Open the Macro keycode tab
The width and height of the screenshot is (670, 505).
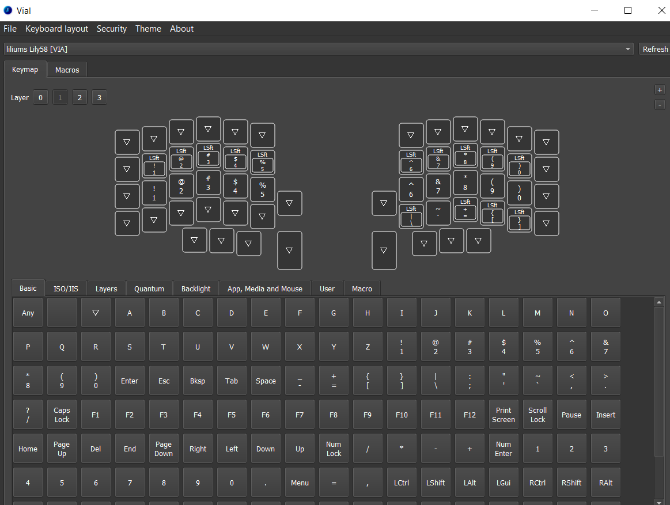coord(362,289)
